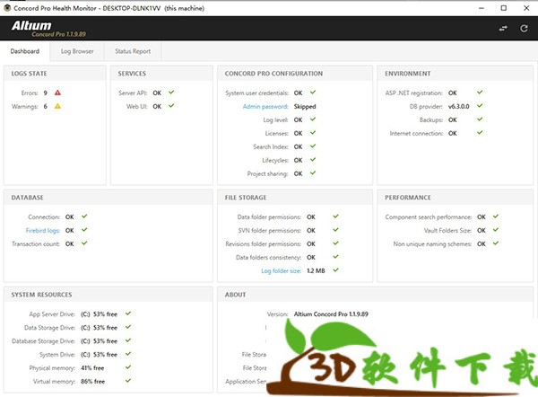Click the refresh icon in header
The width and height of the screenshot is (538, 397).
pyautogui.click(x=524, y=28)
